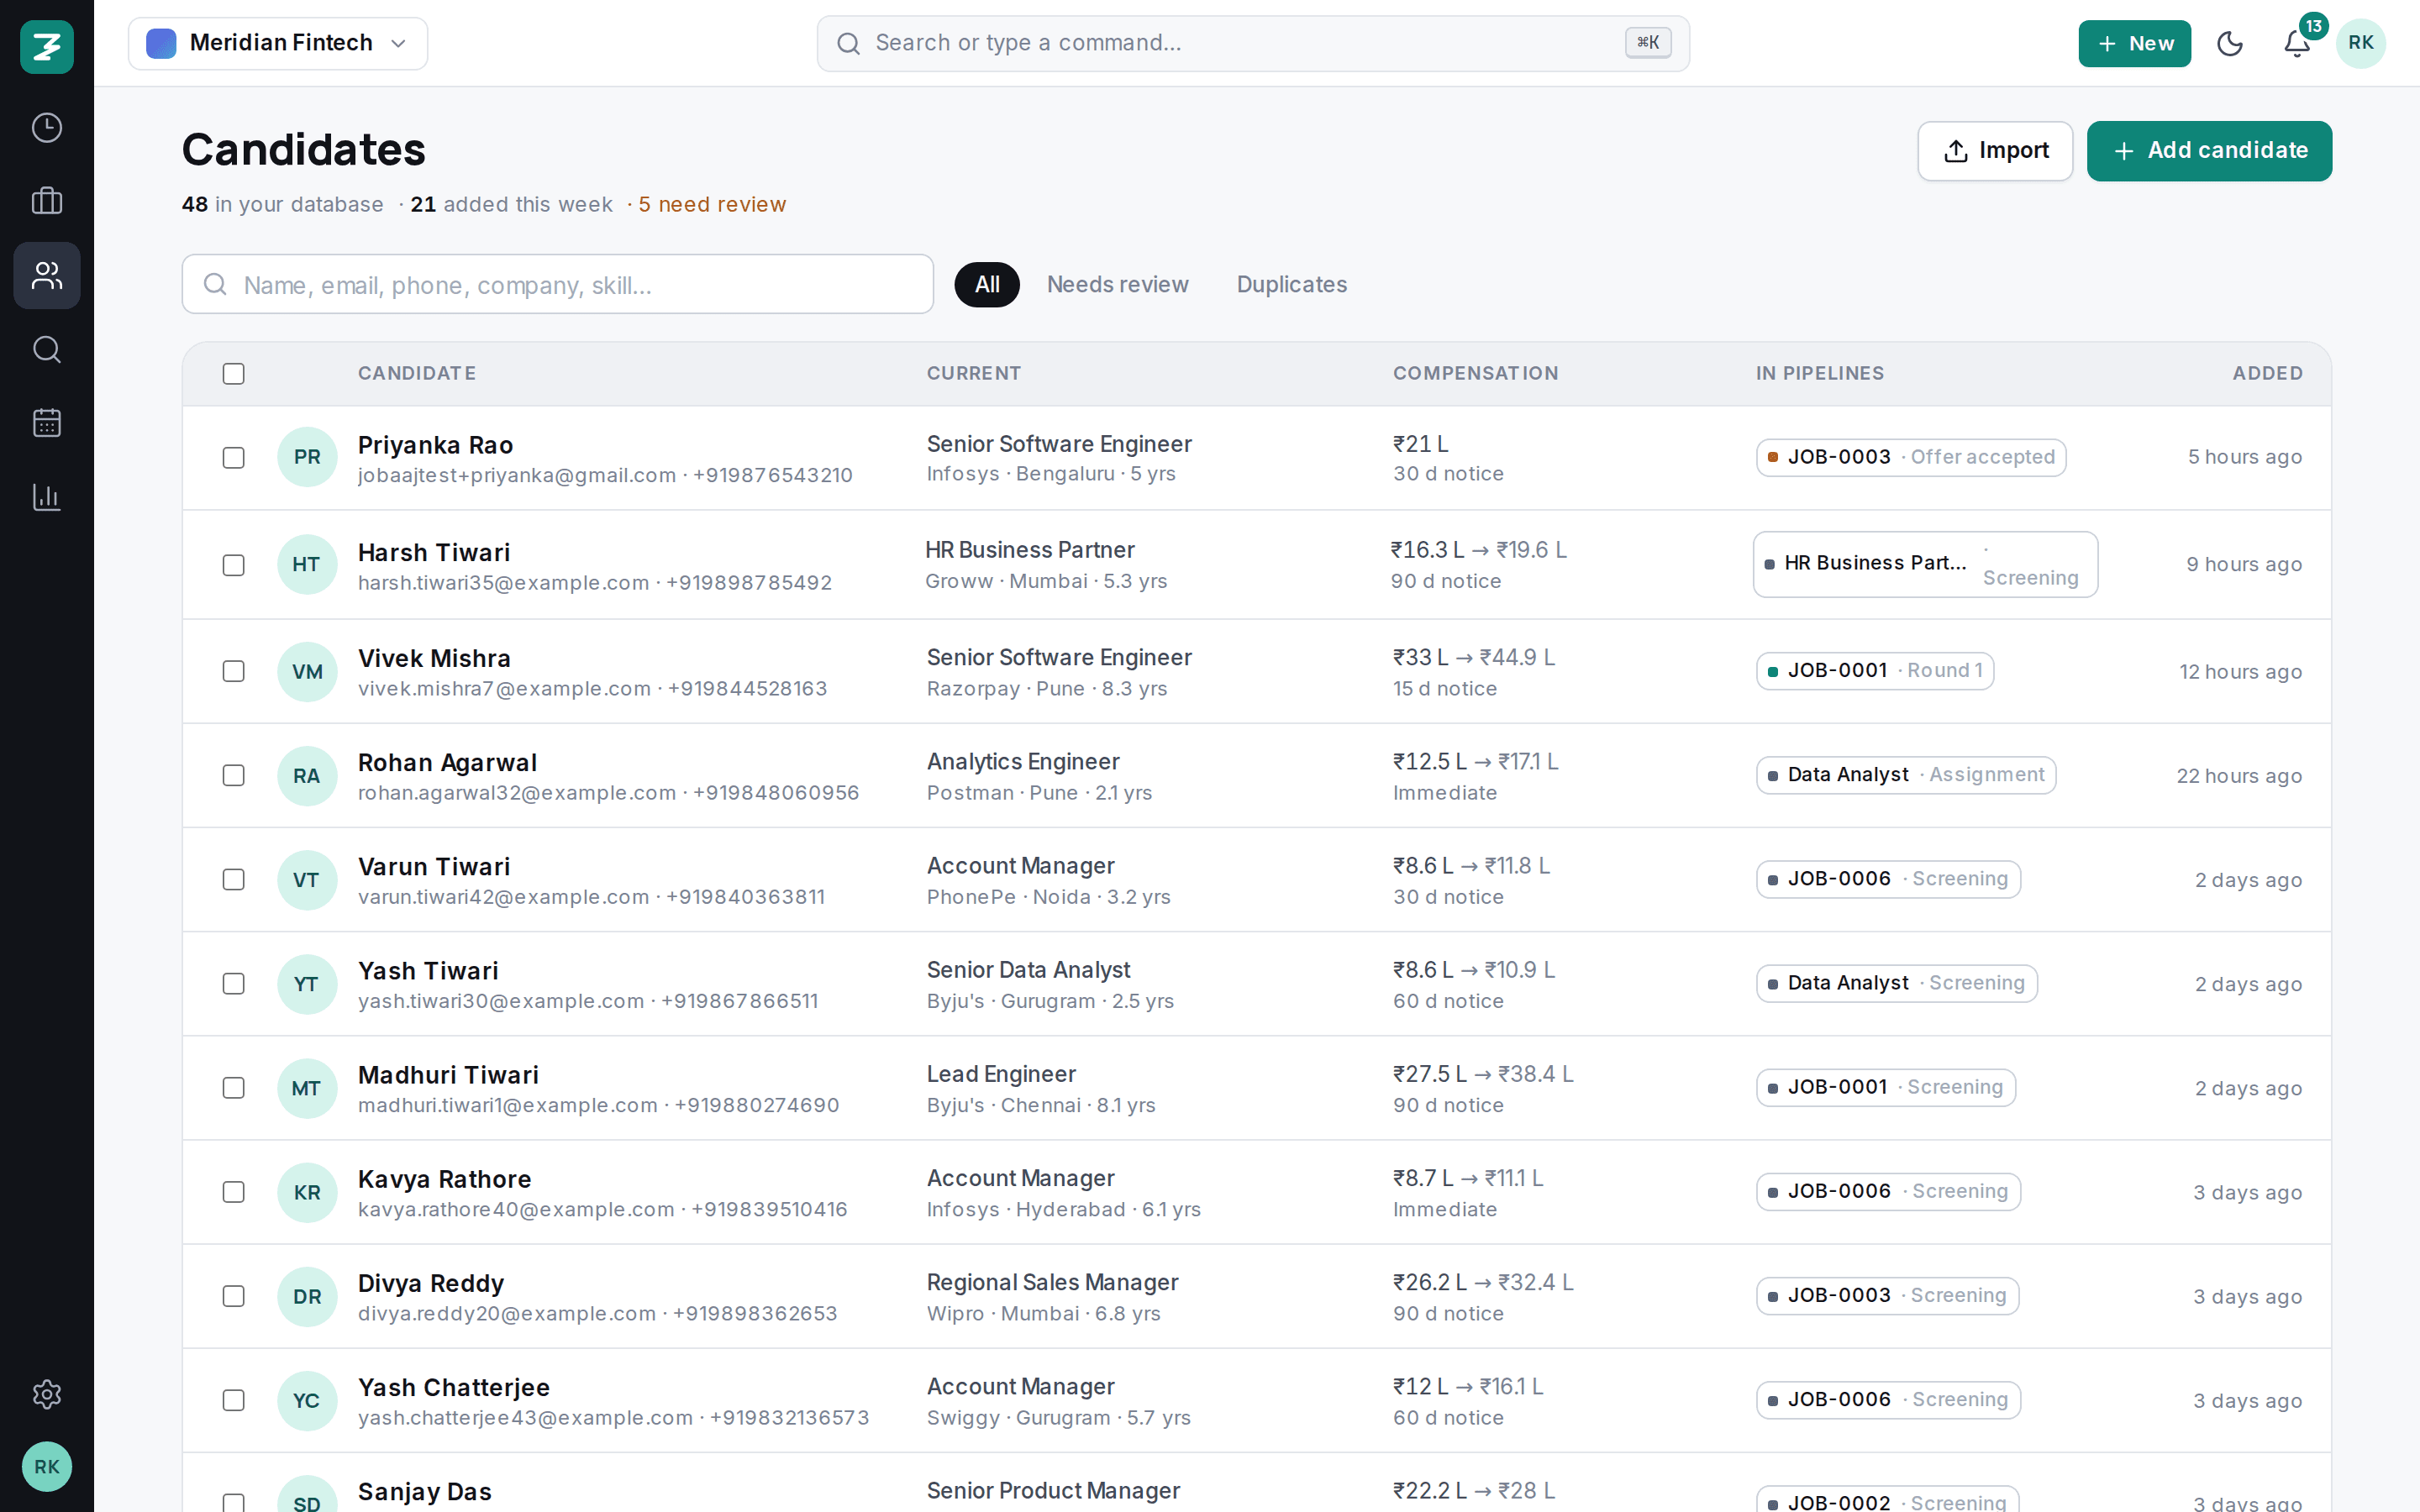Open notifications bell with 13 badge

tap(2297, 43)
